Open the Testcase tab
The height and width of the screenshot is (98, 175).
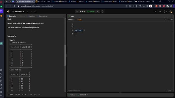72,95
